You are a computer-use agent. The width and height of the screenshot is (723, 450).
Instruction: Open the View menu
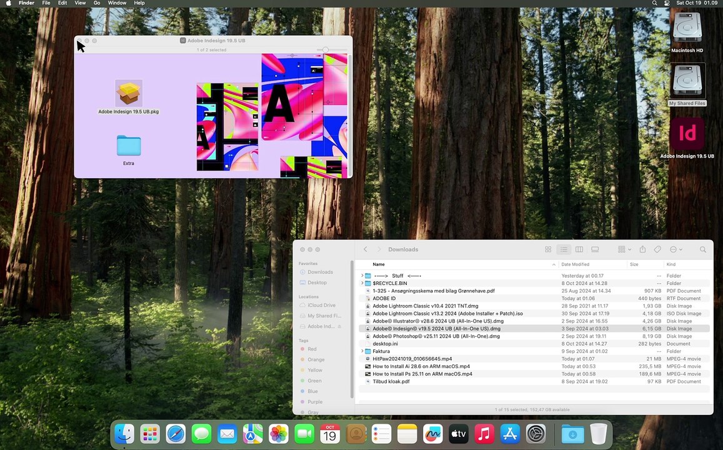click(80, 2)
